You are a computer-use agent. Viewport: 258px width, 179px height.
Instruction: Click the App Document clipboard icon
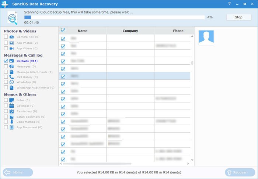[11, 127]
